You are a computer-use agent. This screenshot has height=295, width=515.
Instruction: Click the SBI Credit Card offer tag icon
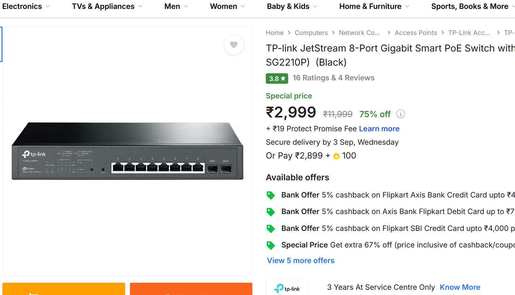(x=271, y=229)
